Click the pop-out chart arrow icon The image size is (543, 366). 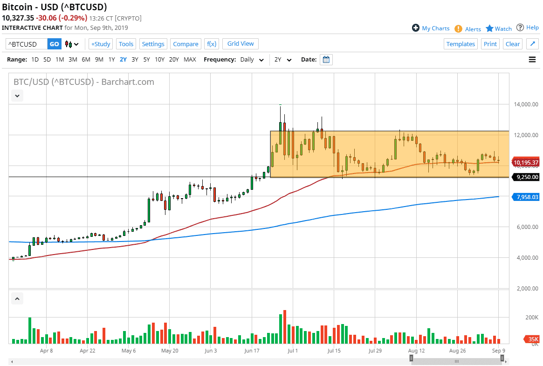tap(532, 44)
